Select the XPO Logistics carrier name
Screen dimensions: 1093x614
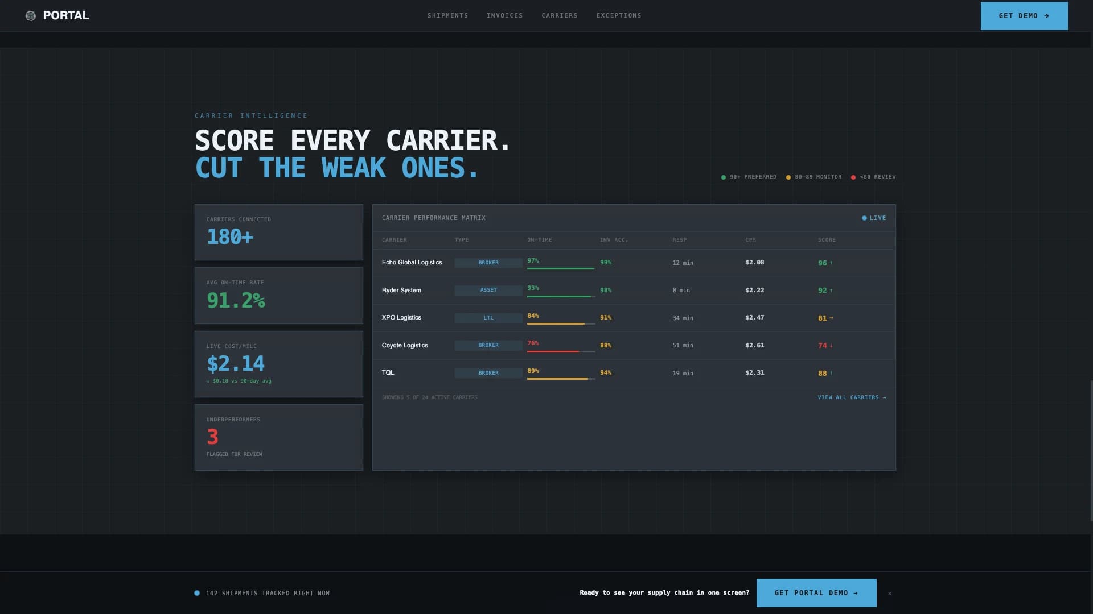[x=401, y=318]
